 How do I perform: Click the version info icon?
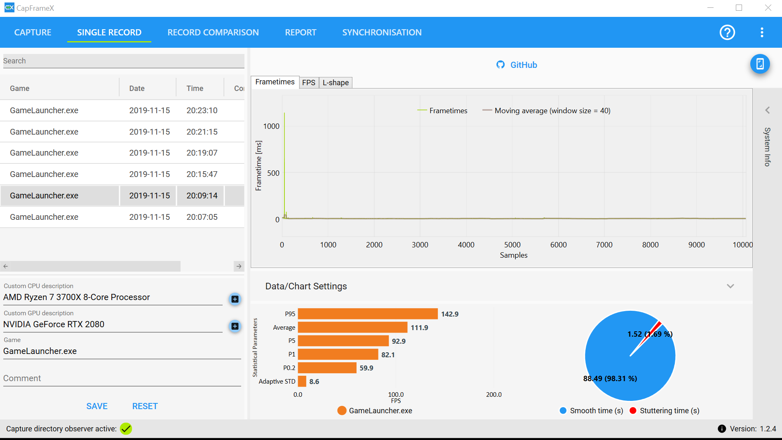coord(722,429)
